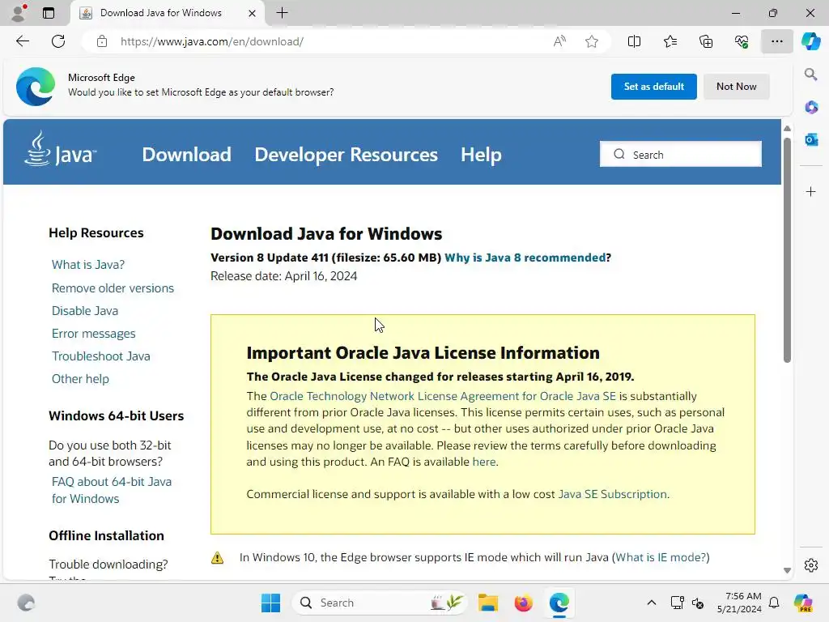Open Read aloud icon in address bar
This screenshot has height=622, width=829.
[559, 41]
